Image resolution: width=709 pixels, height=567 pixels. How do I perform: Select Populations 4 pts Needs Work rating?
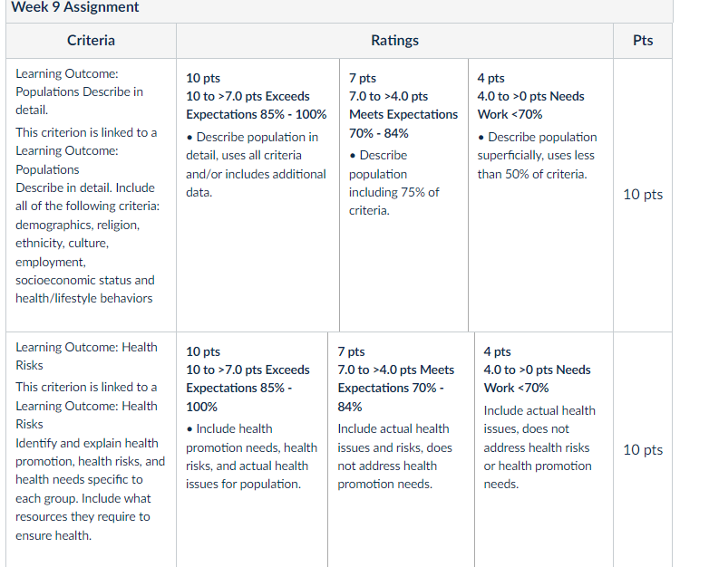[540, 195]
